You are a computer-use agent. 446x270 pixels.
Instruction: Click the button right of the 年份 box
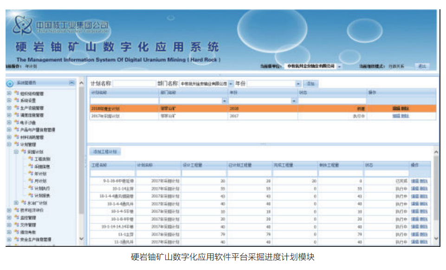tap(310, 84)
